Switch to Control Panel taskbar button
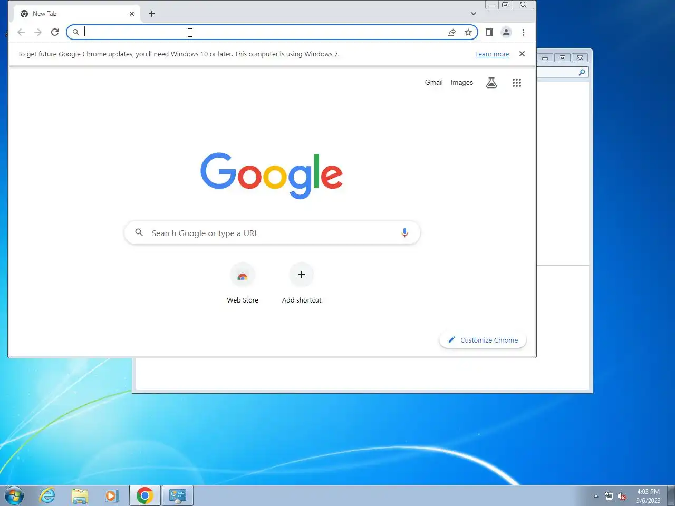 [x=178, y=495]
